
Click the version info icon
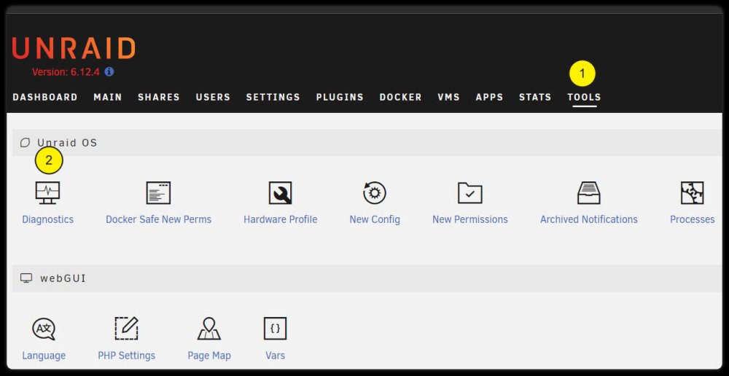(x=109, y=71)
